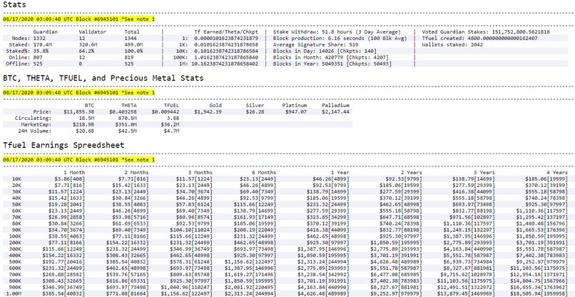Select the 50K row 1 Month cell "$19.28[2041]"
The width and height of the screenshot is (575, 297).
pyautogui.click(x=67, y=204)
